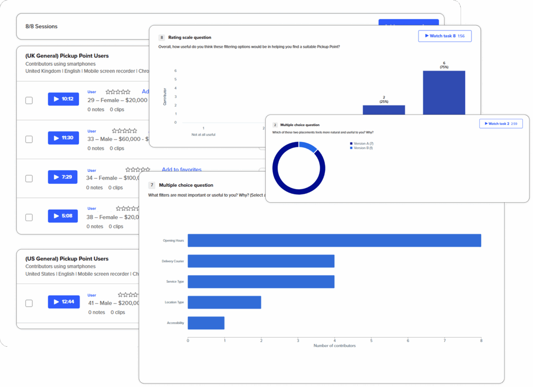Screen dimensions: 533x387
Task: Select checkbox for 29 Female session
Action: pyautogui.click(x=29, y=100)
